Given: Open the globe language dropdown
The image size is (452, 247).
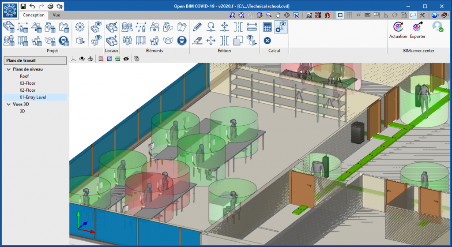Looking at the screenshot, I should click(x=435, y=15).
